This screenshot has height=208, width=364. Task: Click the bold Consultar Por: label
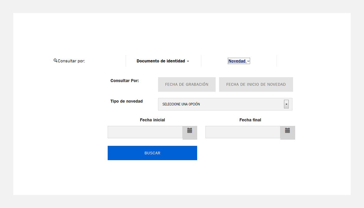click(x=125, y=81)
